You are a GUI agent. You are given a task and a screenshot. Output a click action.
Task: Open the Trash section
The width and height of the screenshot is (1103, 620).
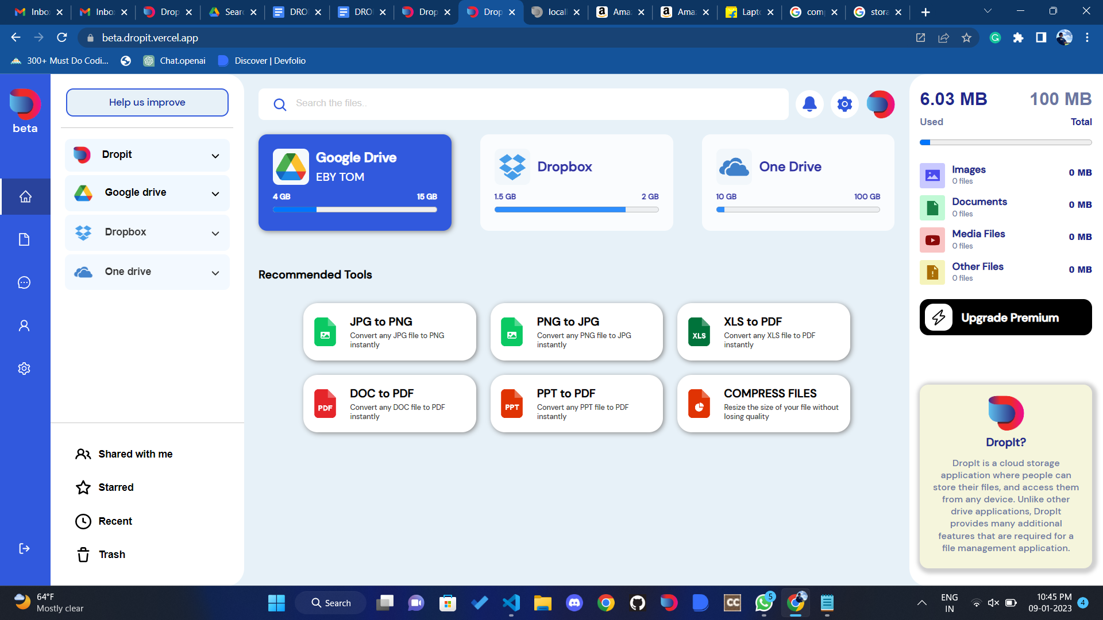tap(111, 555)
